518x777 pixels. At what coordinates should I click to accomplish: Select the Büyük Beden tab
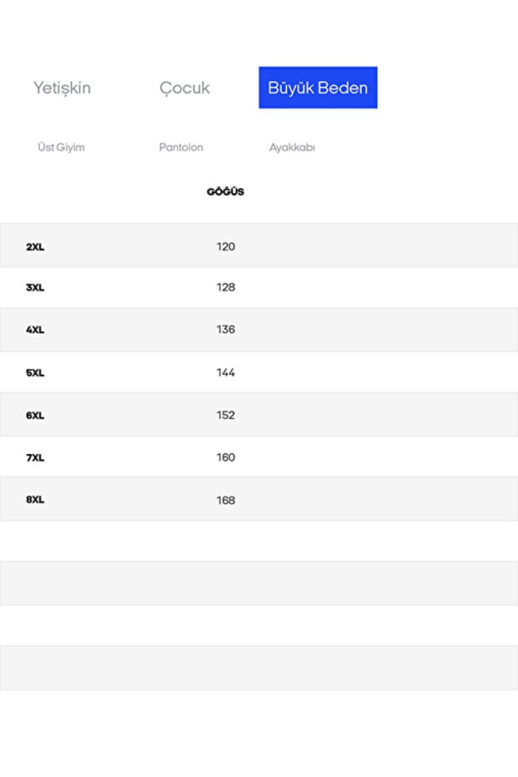pyautogui.click(x=318, y=88)
